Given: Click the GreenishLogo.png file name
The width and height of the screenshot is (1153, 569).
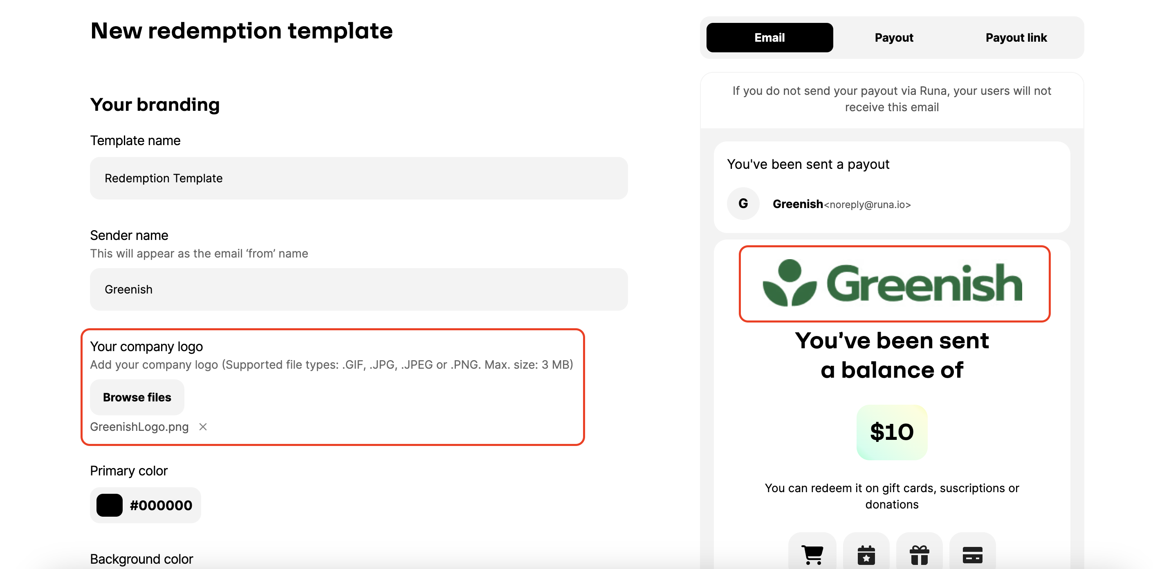Looking at the screenshot, I should 139,427.
